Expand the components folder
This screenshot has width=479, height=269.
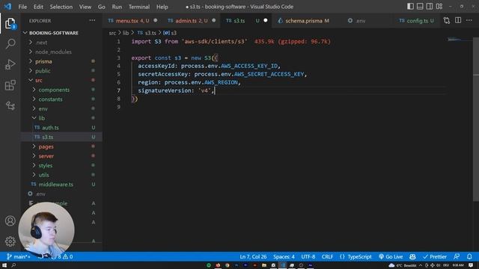54,90
